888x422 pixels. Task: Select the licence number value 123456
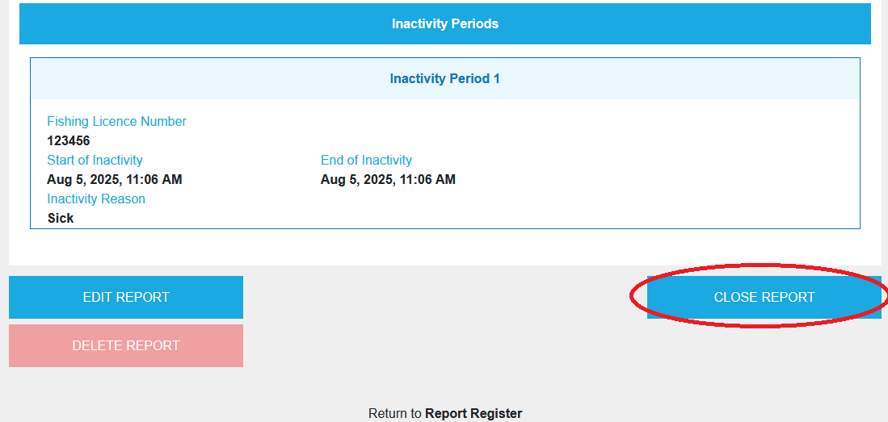tap(69, 140)
